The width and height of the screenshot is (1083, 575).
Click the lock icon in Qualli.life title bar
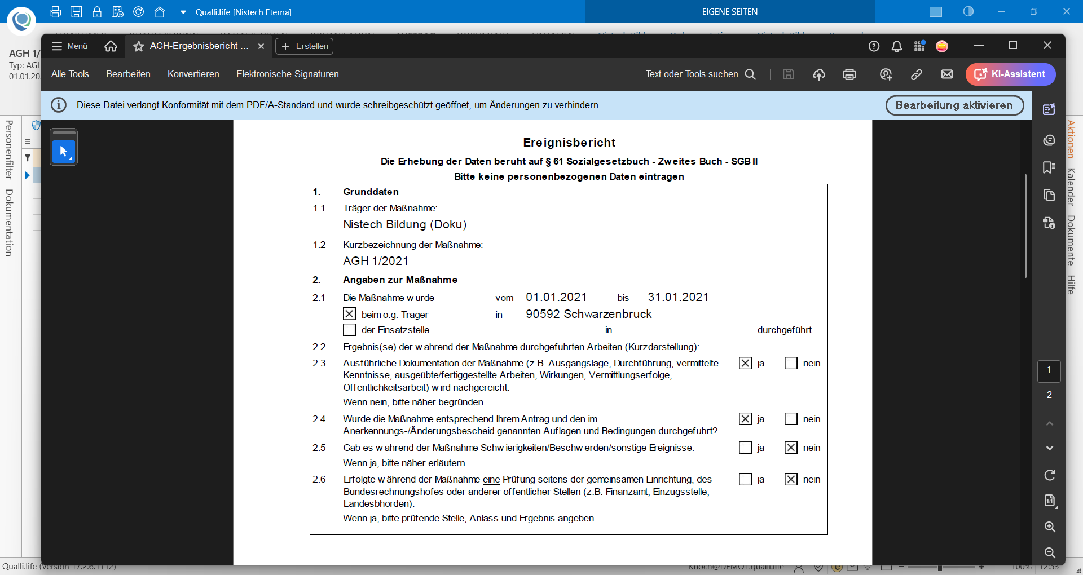click(x=97, y=12)
